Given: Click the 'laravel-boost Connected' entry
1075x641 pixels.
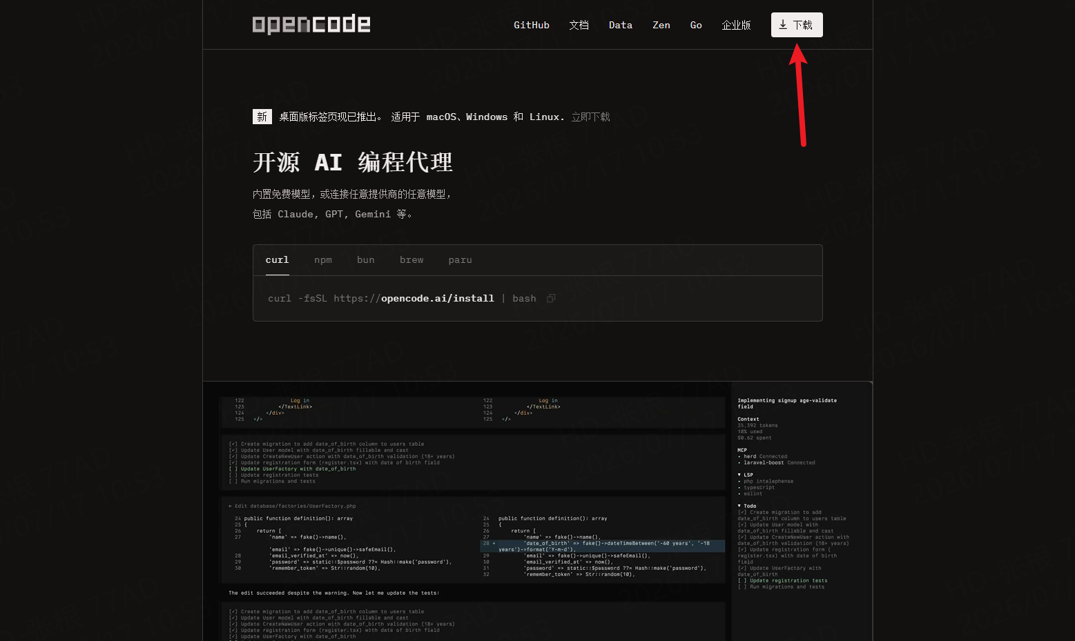Looking at the screenshot, I should tap(778, 463).
